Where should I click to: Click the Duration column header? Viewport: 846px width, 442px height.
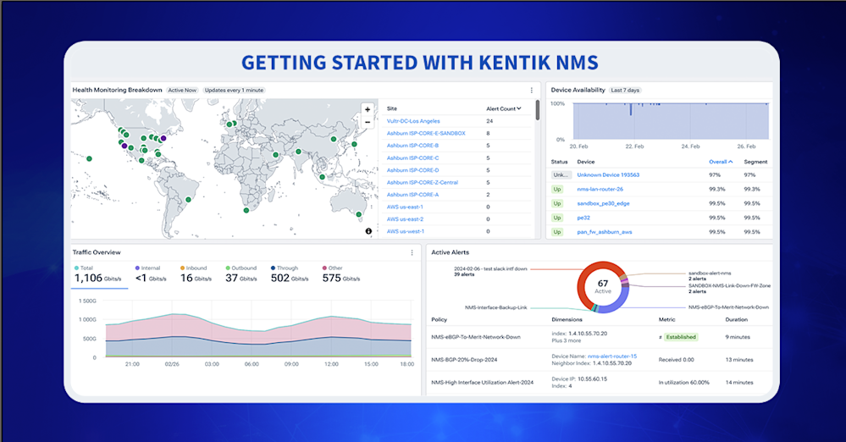coord(737,319)
